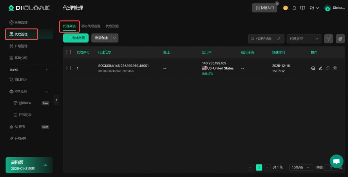Viewport: 348px width, 177px height.
Task: Open the documentation book icon
Action: (x=303, y=8)
